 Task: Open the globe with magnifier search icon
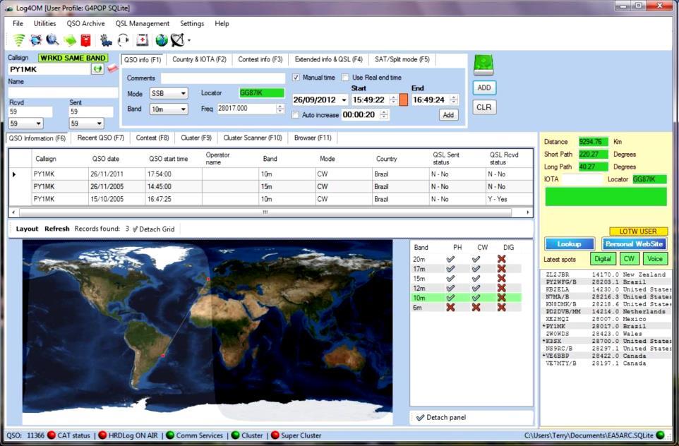click(52, 40)
